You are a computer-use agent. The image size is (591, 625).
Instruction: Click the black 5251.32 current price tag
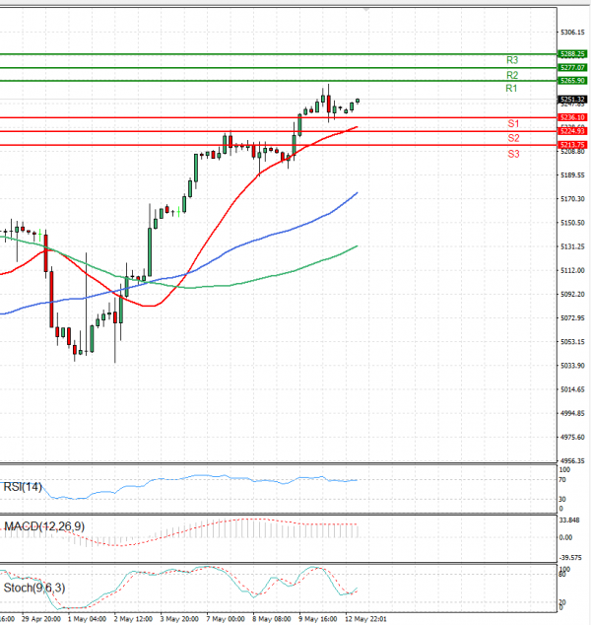point(572,100)
